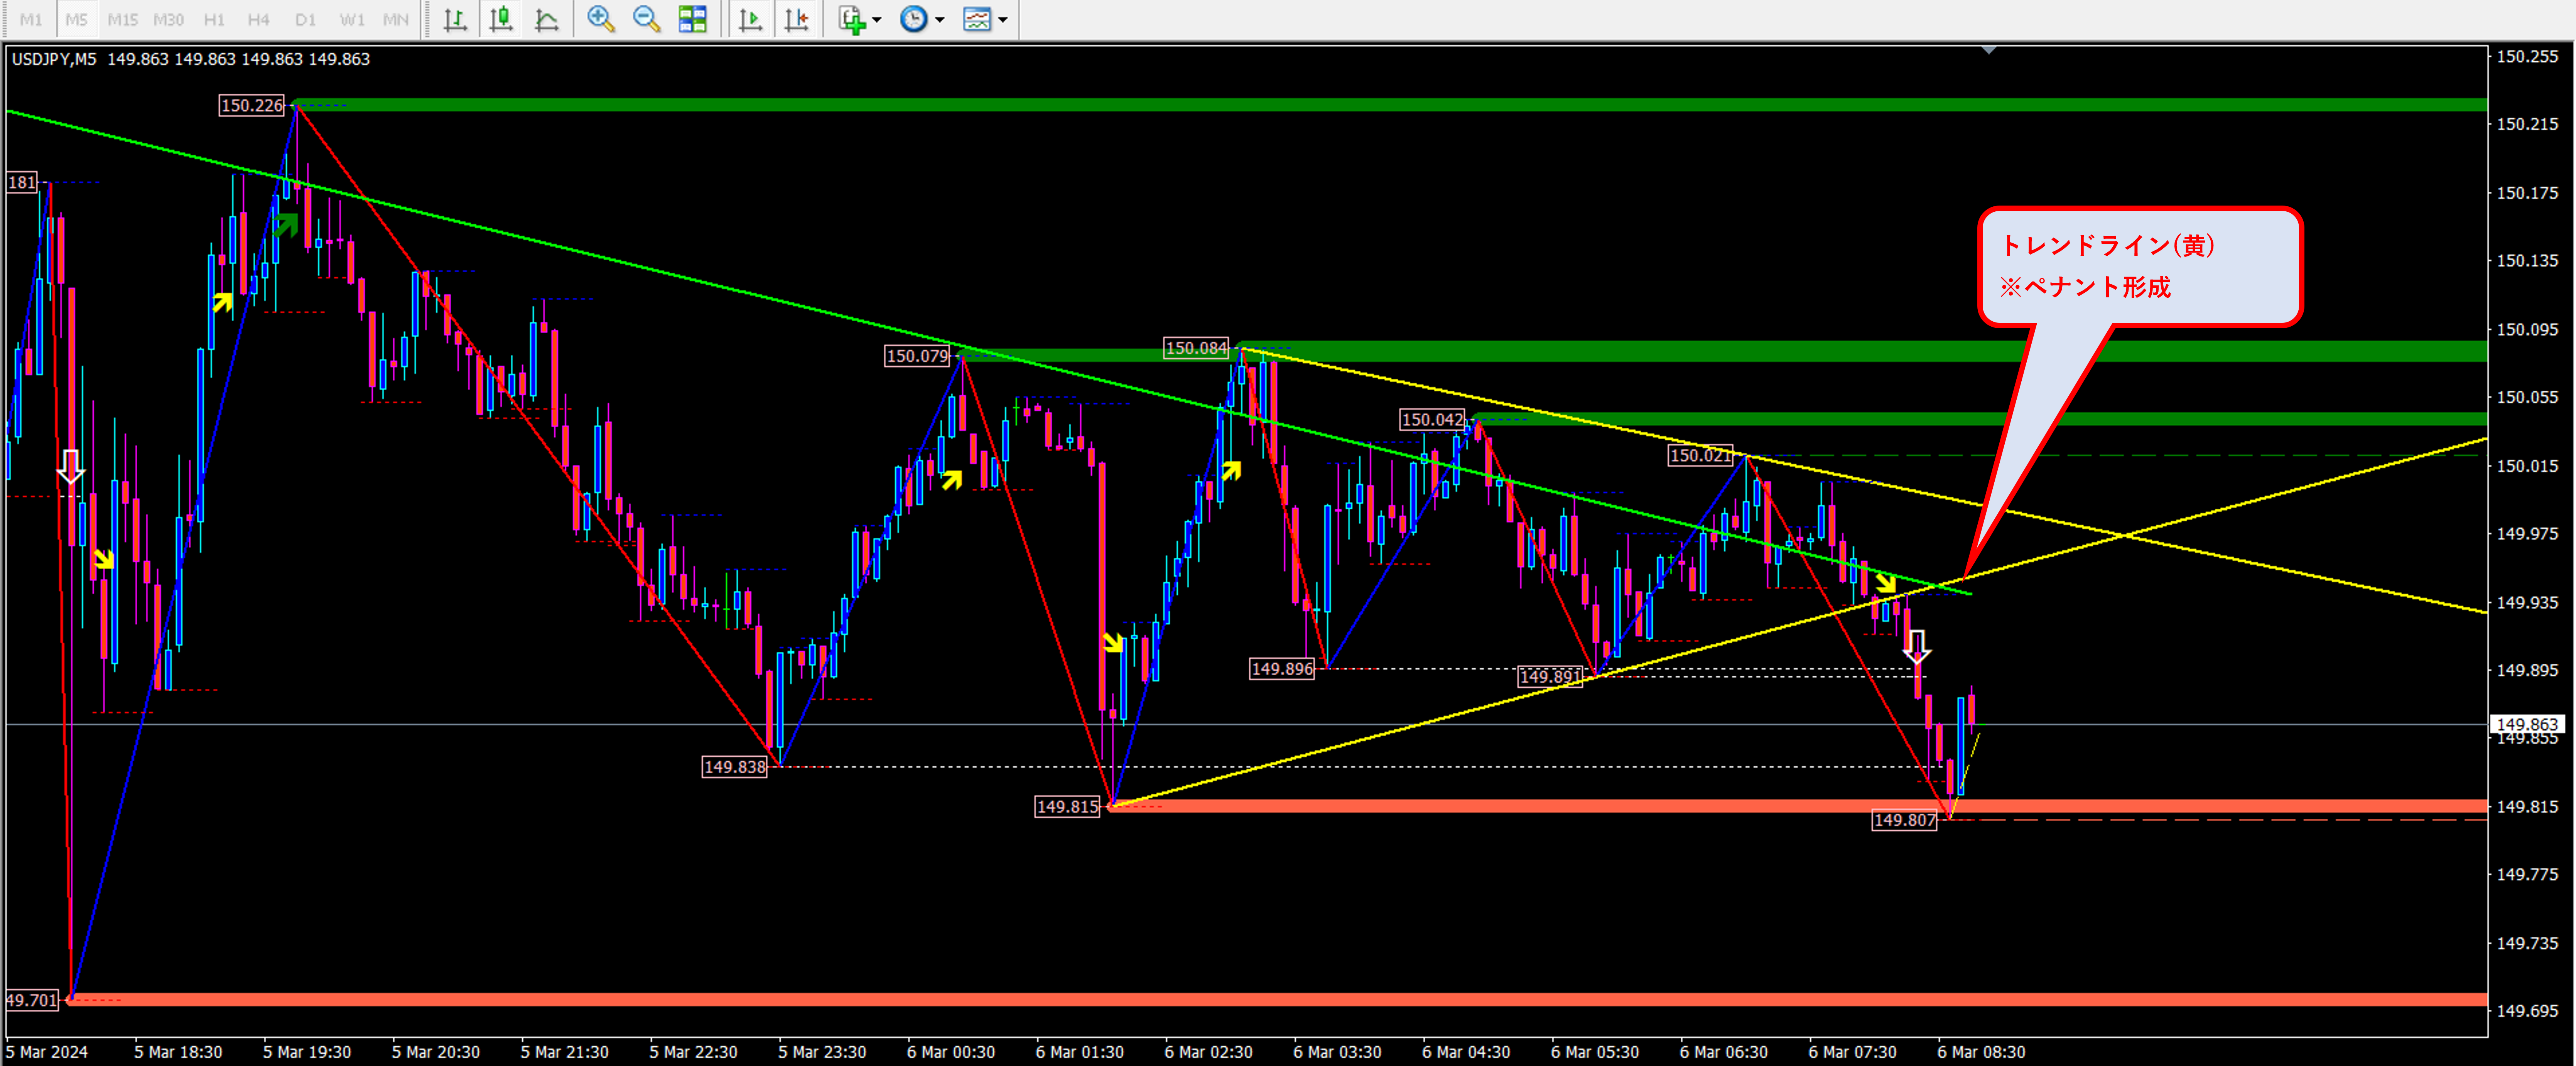Select candlestick chart mode icon
The height and width of the screenshot is (1066, 2576).
(501, 18)
